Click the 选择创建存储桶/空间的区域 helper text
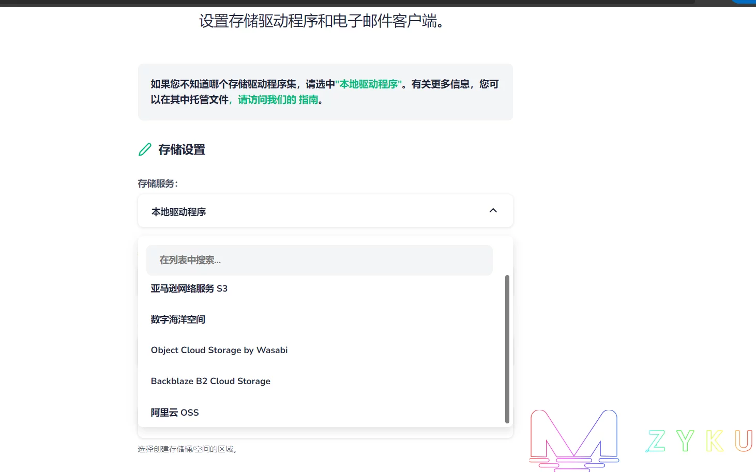Viewport: 756px width, 472px height. tap(188, 449)
